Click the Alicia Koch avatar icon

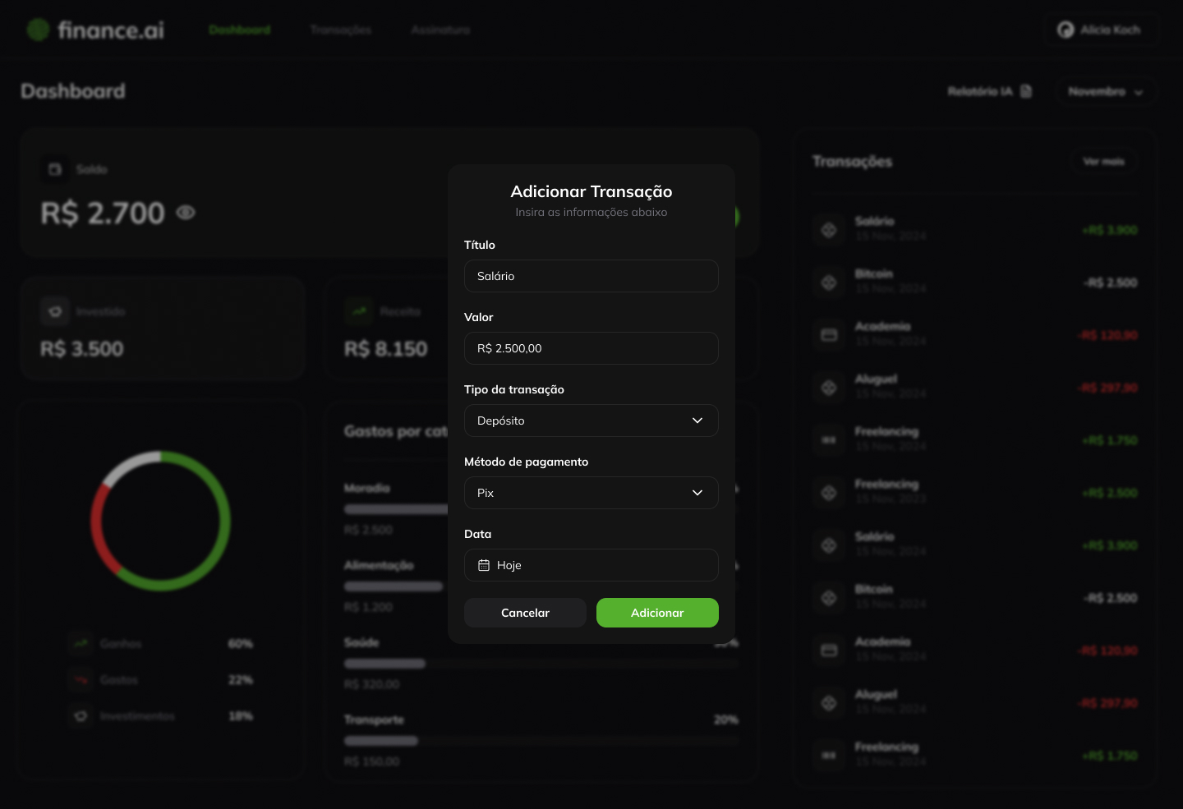tap(1066, 30)
